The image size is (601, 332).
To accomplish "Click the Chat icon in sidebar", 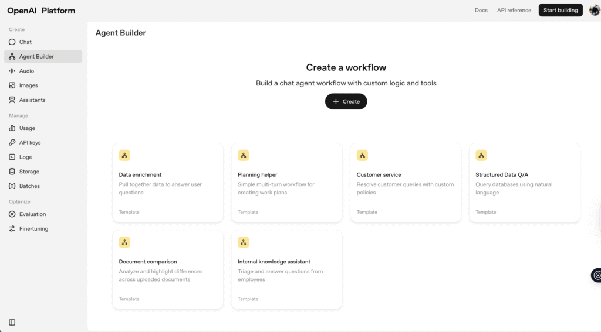I will (12, 42).
